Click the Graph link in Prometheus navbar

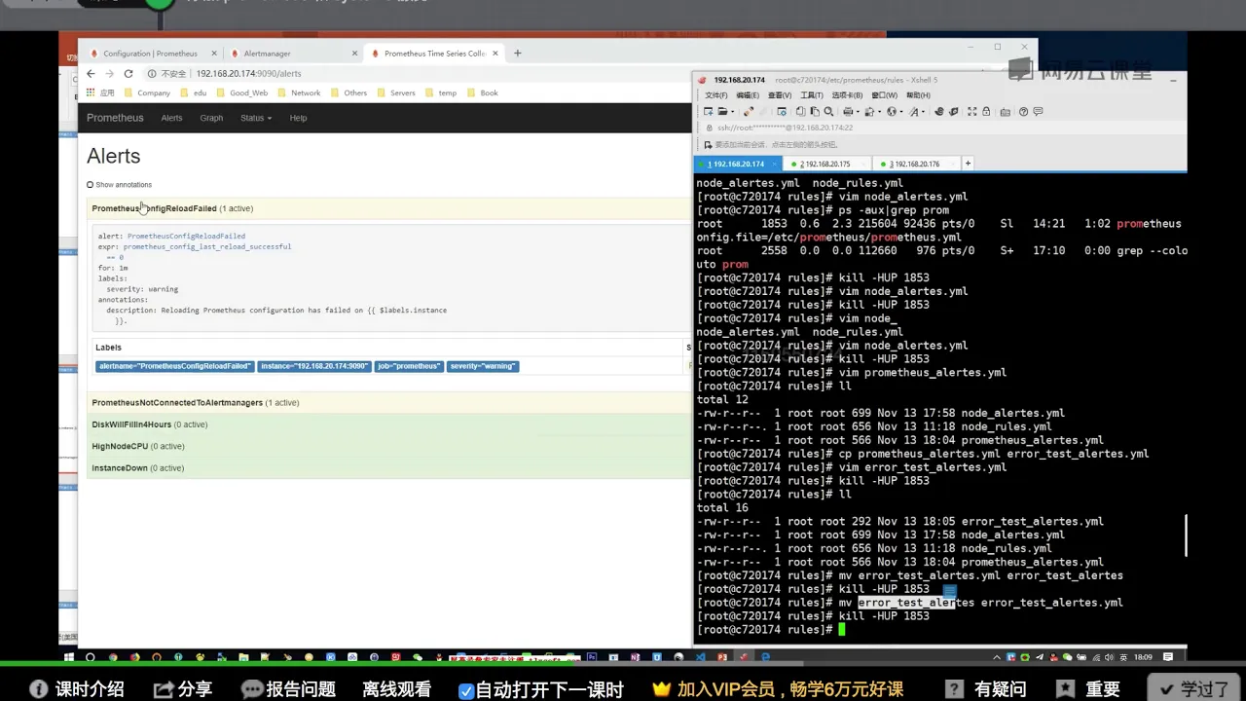coord(211,118)
